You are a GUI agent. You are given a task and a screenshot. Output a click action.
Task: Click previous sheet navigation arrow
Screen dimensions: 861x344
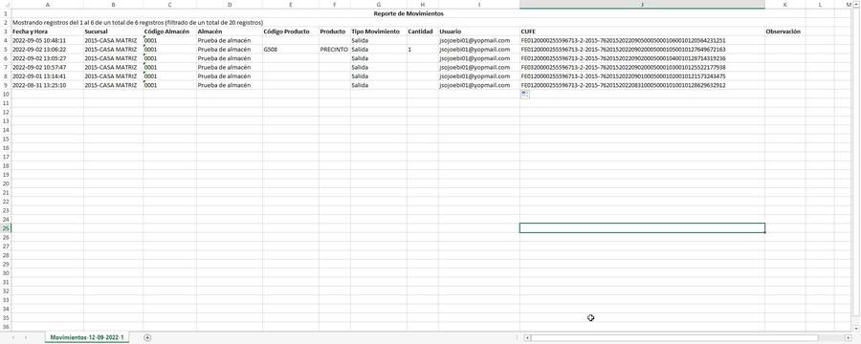pos(13,337)
